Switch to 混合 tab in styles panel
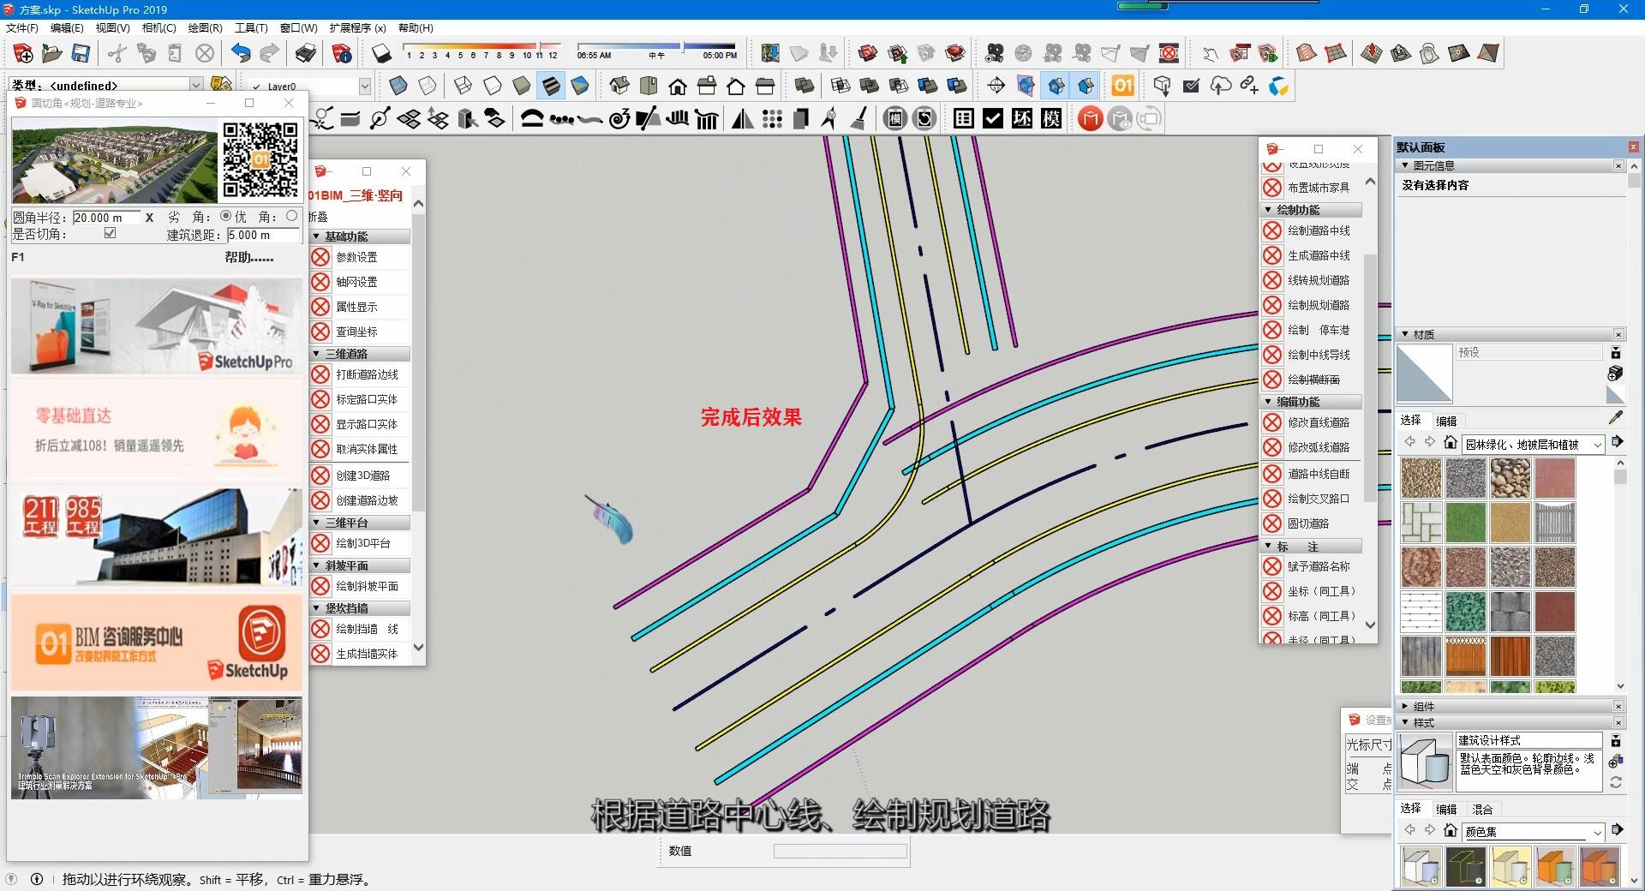The image size is (1645, 891). 1482,809
